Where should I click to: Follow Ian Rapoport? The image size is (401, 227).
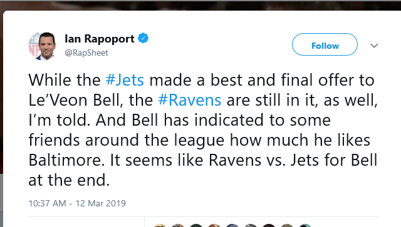click(x=325, y=44)
